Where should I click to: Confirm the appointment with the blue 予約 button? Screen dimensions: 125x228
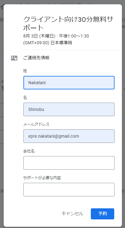103,214
